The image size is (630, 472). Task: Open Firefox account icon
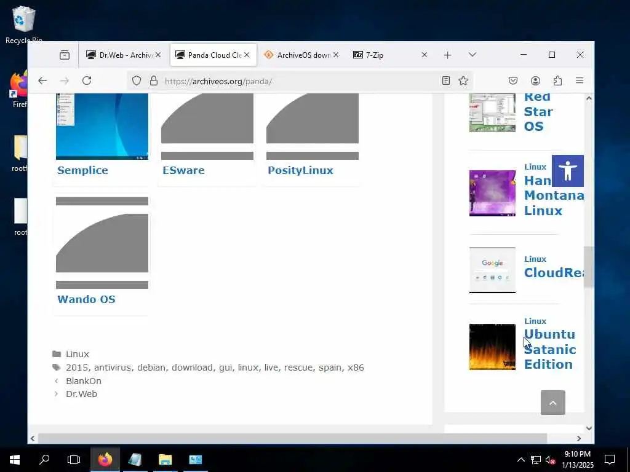click(535, 81)
